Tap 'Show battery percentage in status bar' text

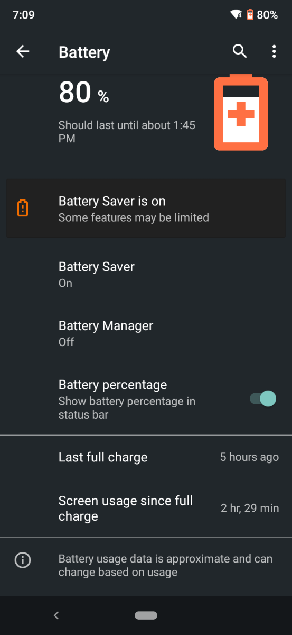tap(127, 408)
